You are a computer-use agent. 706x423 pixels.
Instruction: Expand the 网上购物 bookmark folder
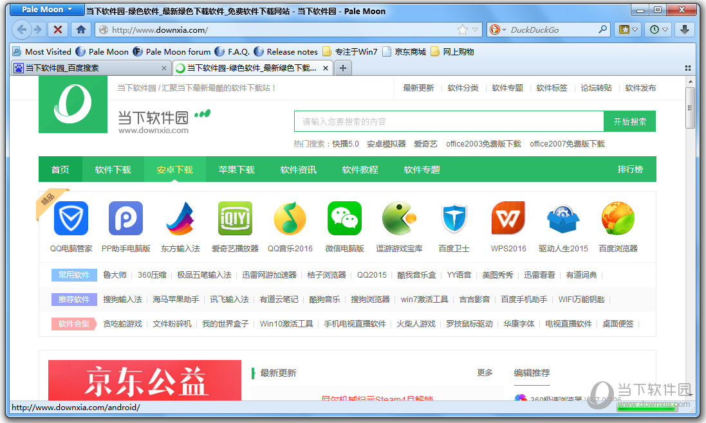(452, 51)
